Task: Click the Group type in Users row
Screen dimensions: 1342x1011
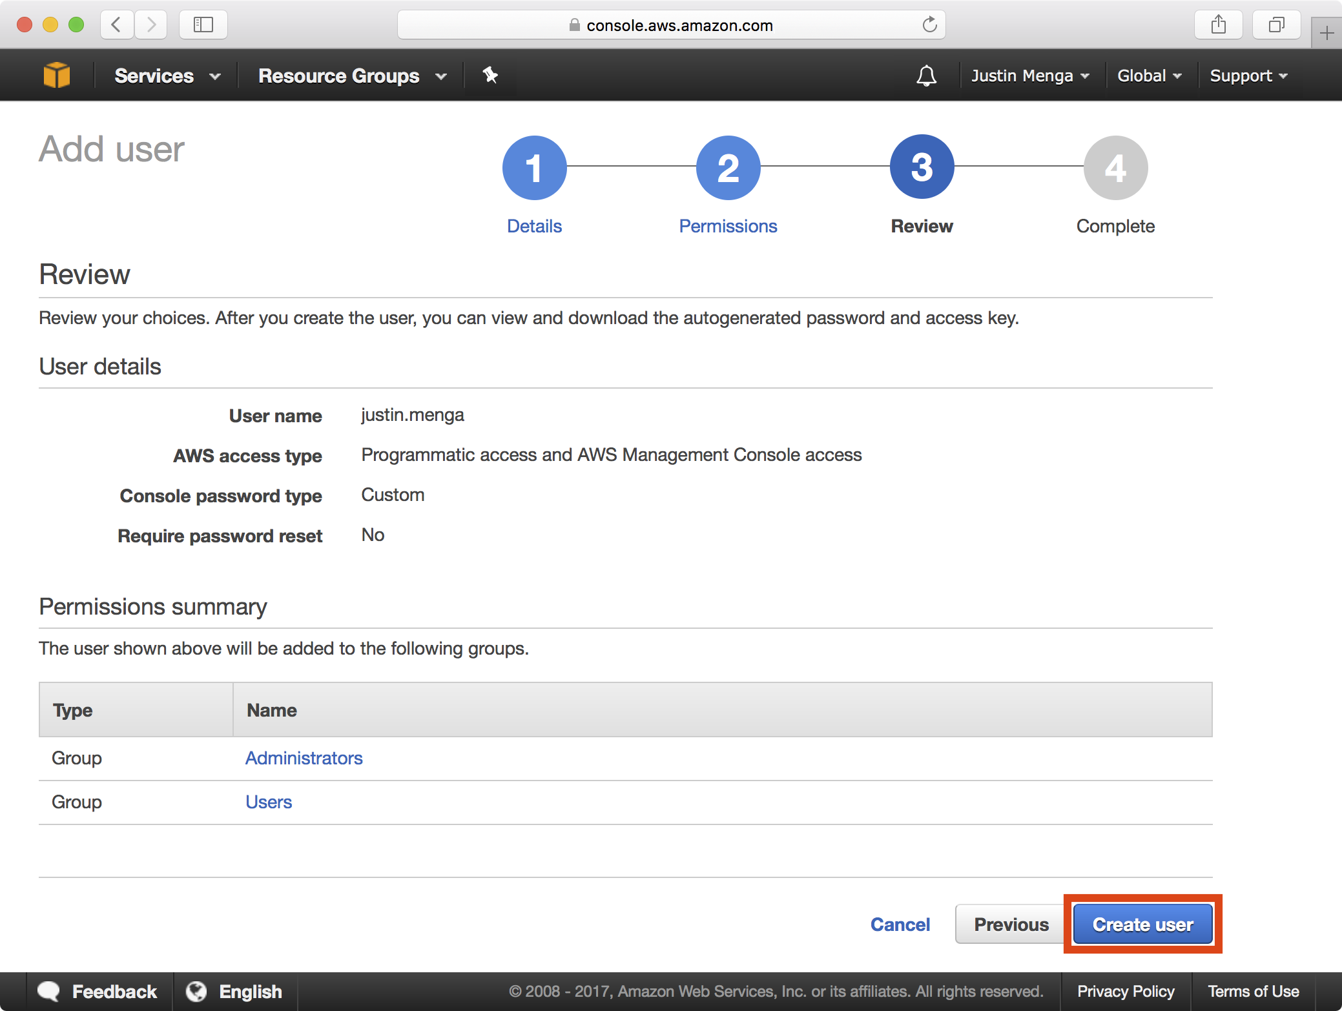Action: click(77, 802)
